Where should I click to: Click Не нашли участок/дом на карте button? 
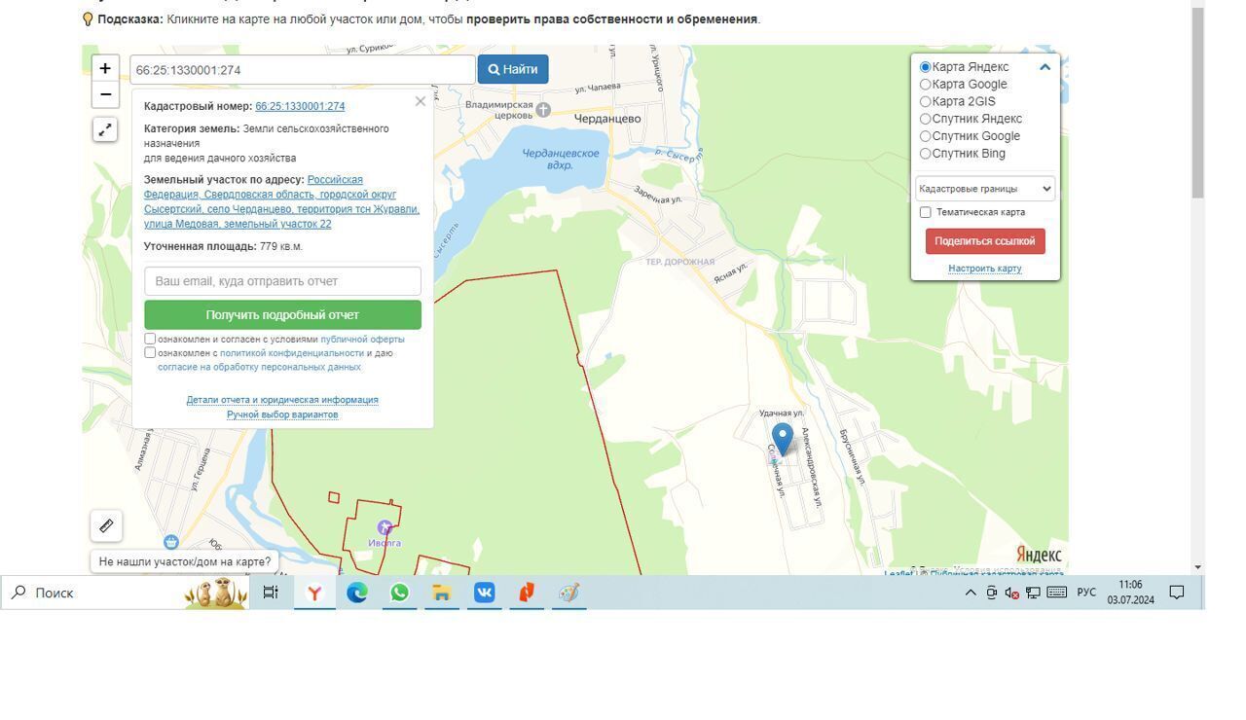[x=185, y=561]
